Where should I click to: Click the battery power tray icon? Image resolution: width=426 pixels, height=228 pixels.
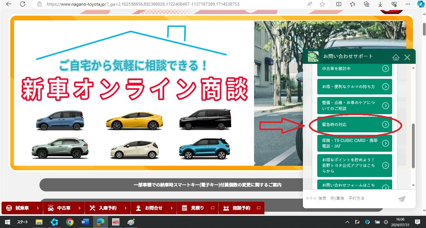tap(377, 222)
